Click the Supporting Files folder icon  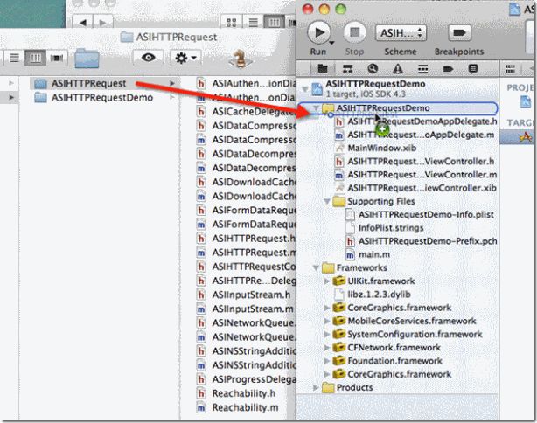coord(339,201)
